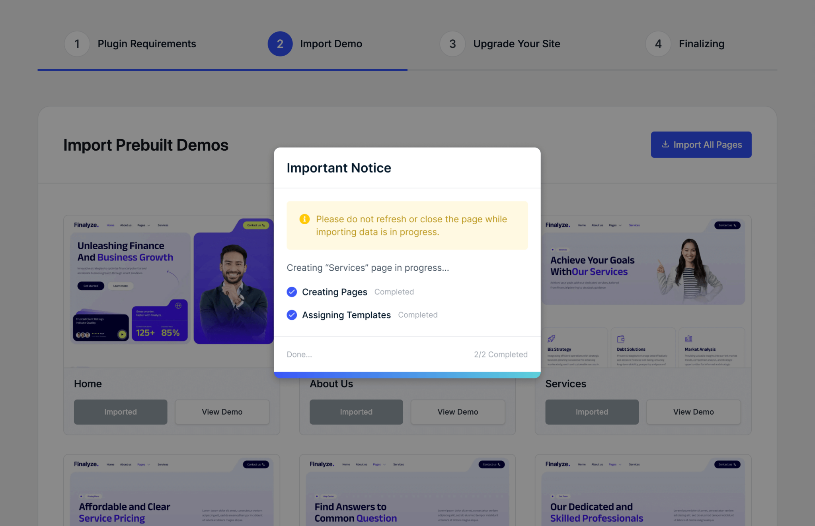Click the Import All Pages button

(x=701, y=144)
